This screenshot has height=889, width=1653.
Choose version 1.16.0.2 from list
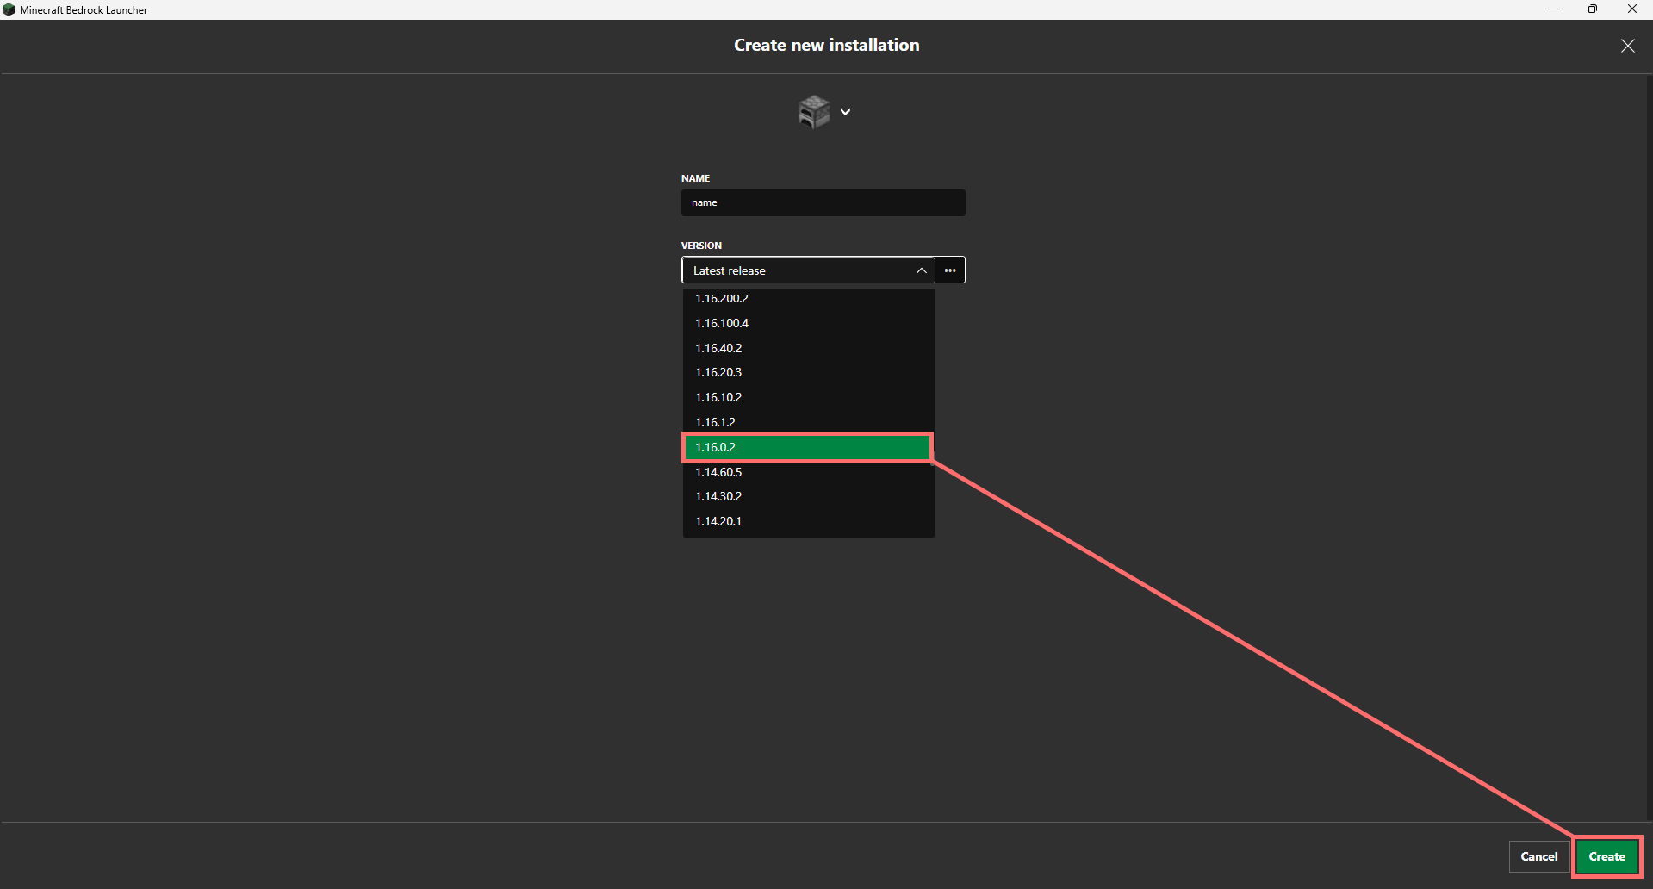pos(808,447)
